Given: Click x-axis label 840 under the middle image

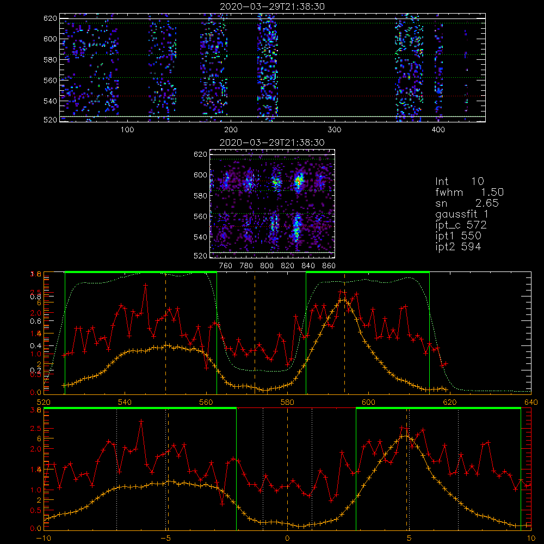Looking at the screenshot, I should tap(308, 266).
